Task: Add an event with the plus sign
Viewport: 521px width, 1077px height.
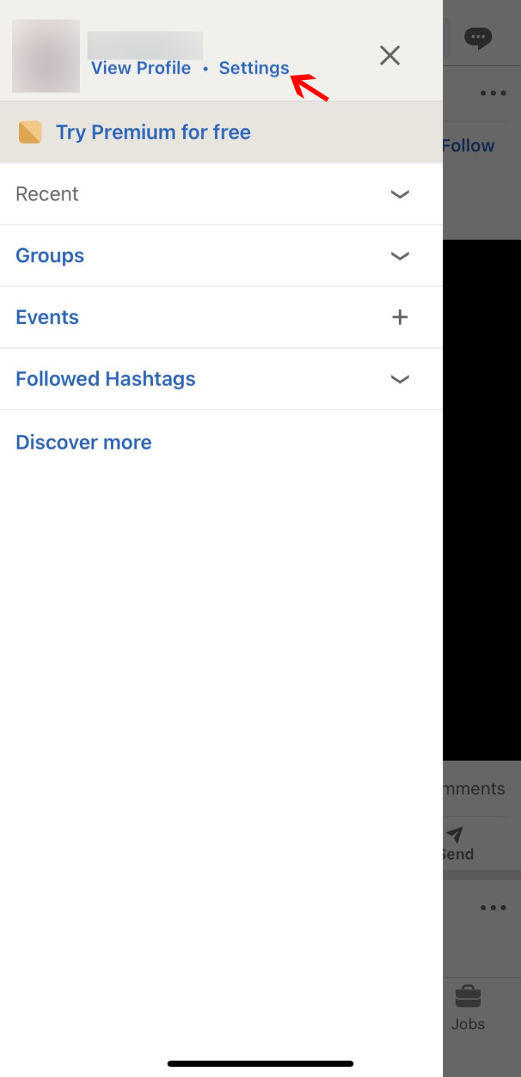Action: [399, 317]
